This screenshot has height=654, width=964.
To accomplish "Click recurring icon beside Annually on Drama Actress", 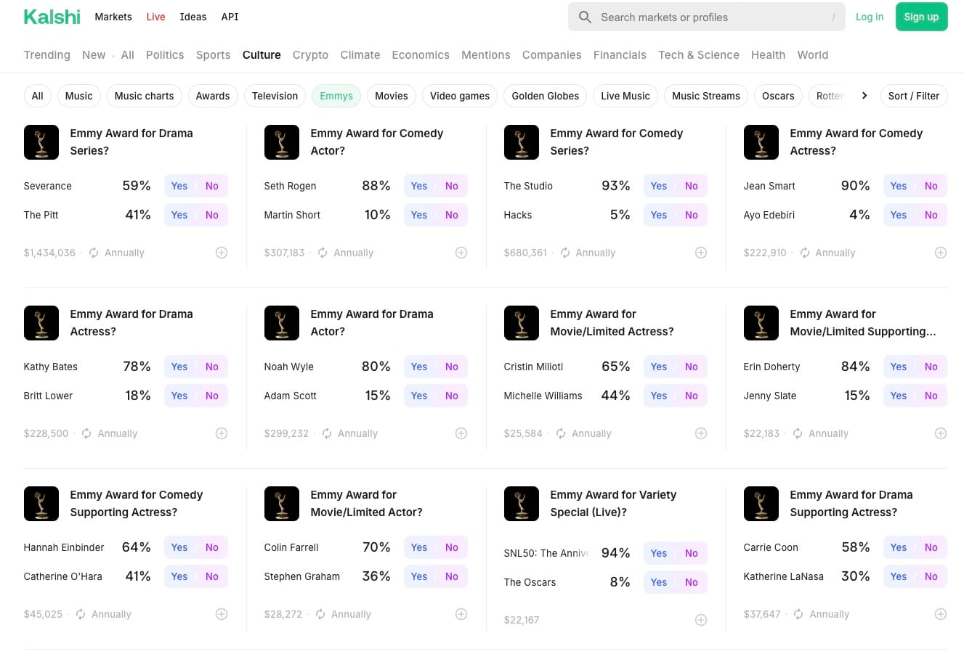I will click(x=86, y=433).
